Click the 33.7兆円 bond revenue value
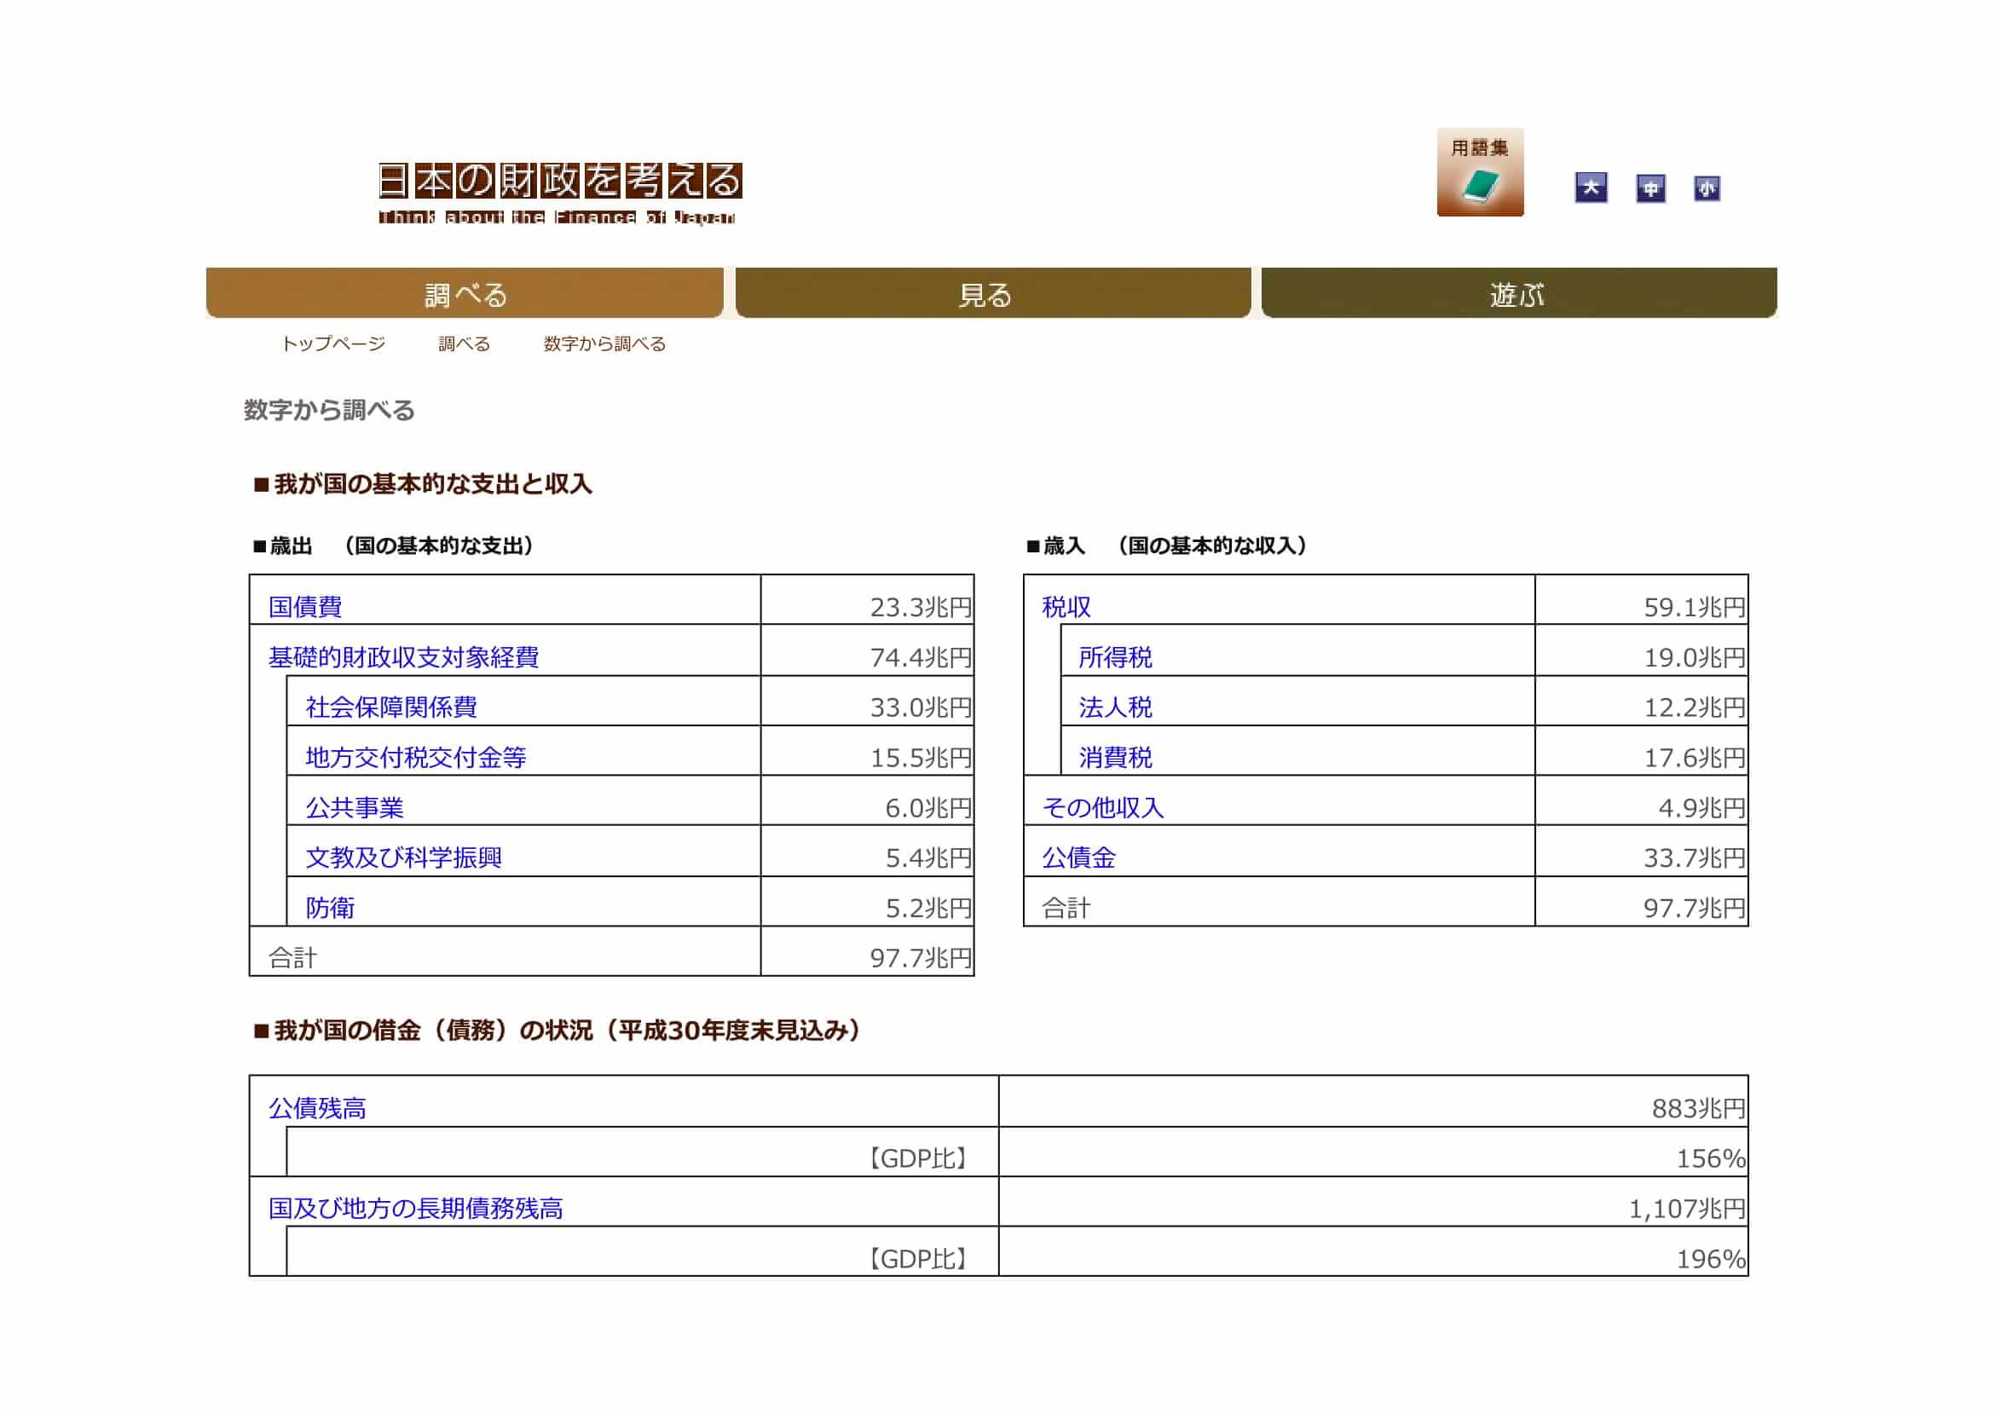 pyautogui.click(x=1695, y=858)
